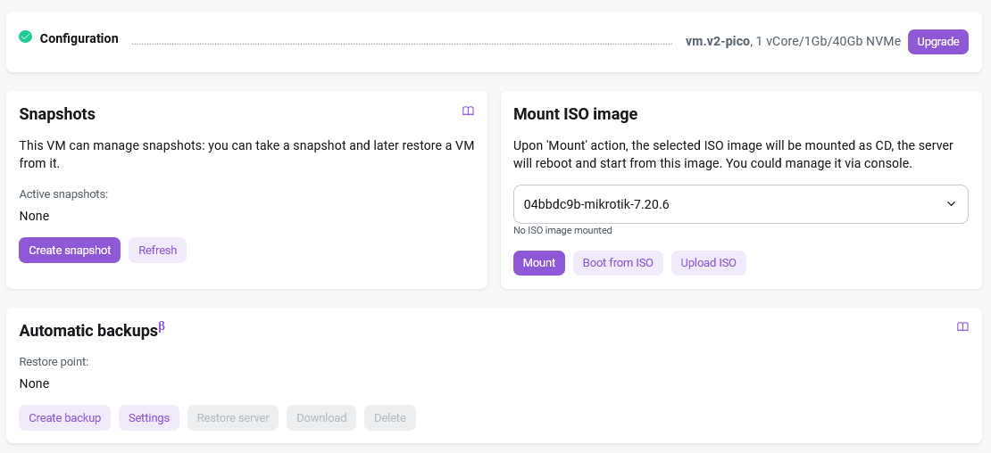The width and height of the screenshot is (991, 453).
Task: Open the automatic backups Settings
Action: click(x=149, y=418)
